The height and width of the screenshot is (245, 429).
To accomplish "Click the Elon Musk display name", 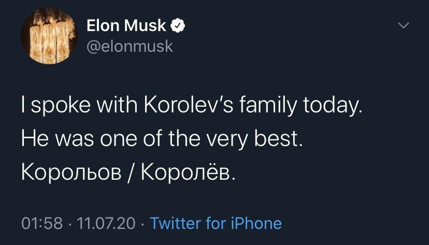I will click(x=126, y=25).
